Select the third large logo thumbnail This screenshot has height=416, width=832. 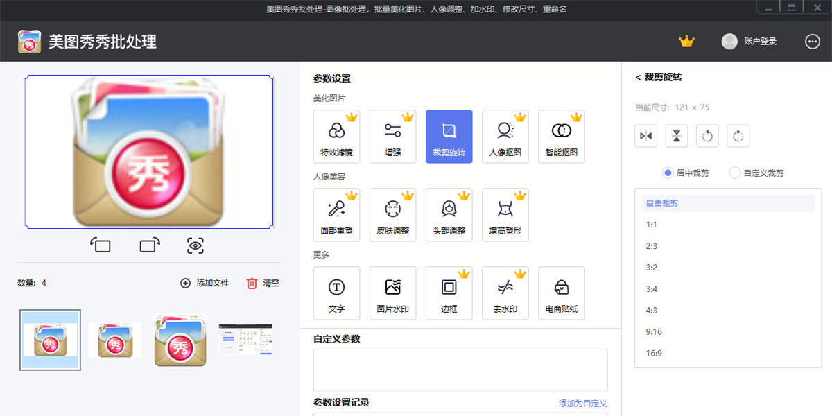pos(180,340)
